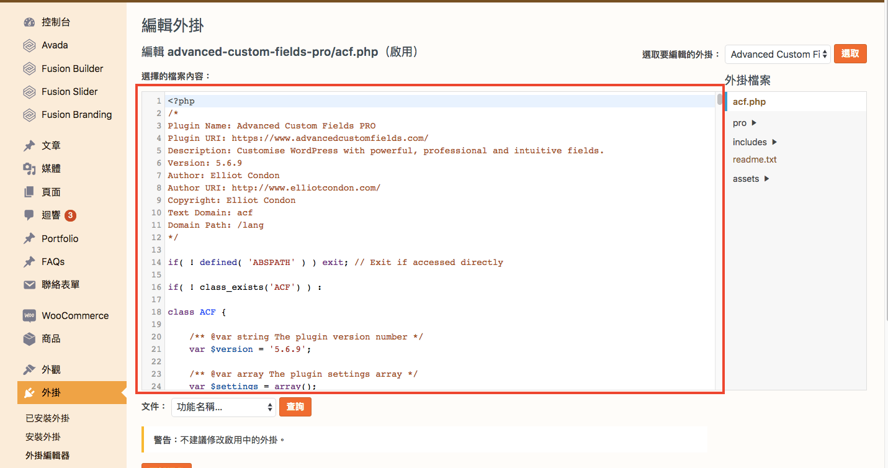The height and width of the screenshot is (468, 888).
Task: Click the Fusion Builder icon
Action: (x=29, y=69)
